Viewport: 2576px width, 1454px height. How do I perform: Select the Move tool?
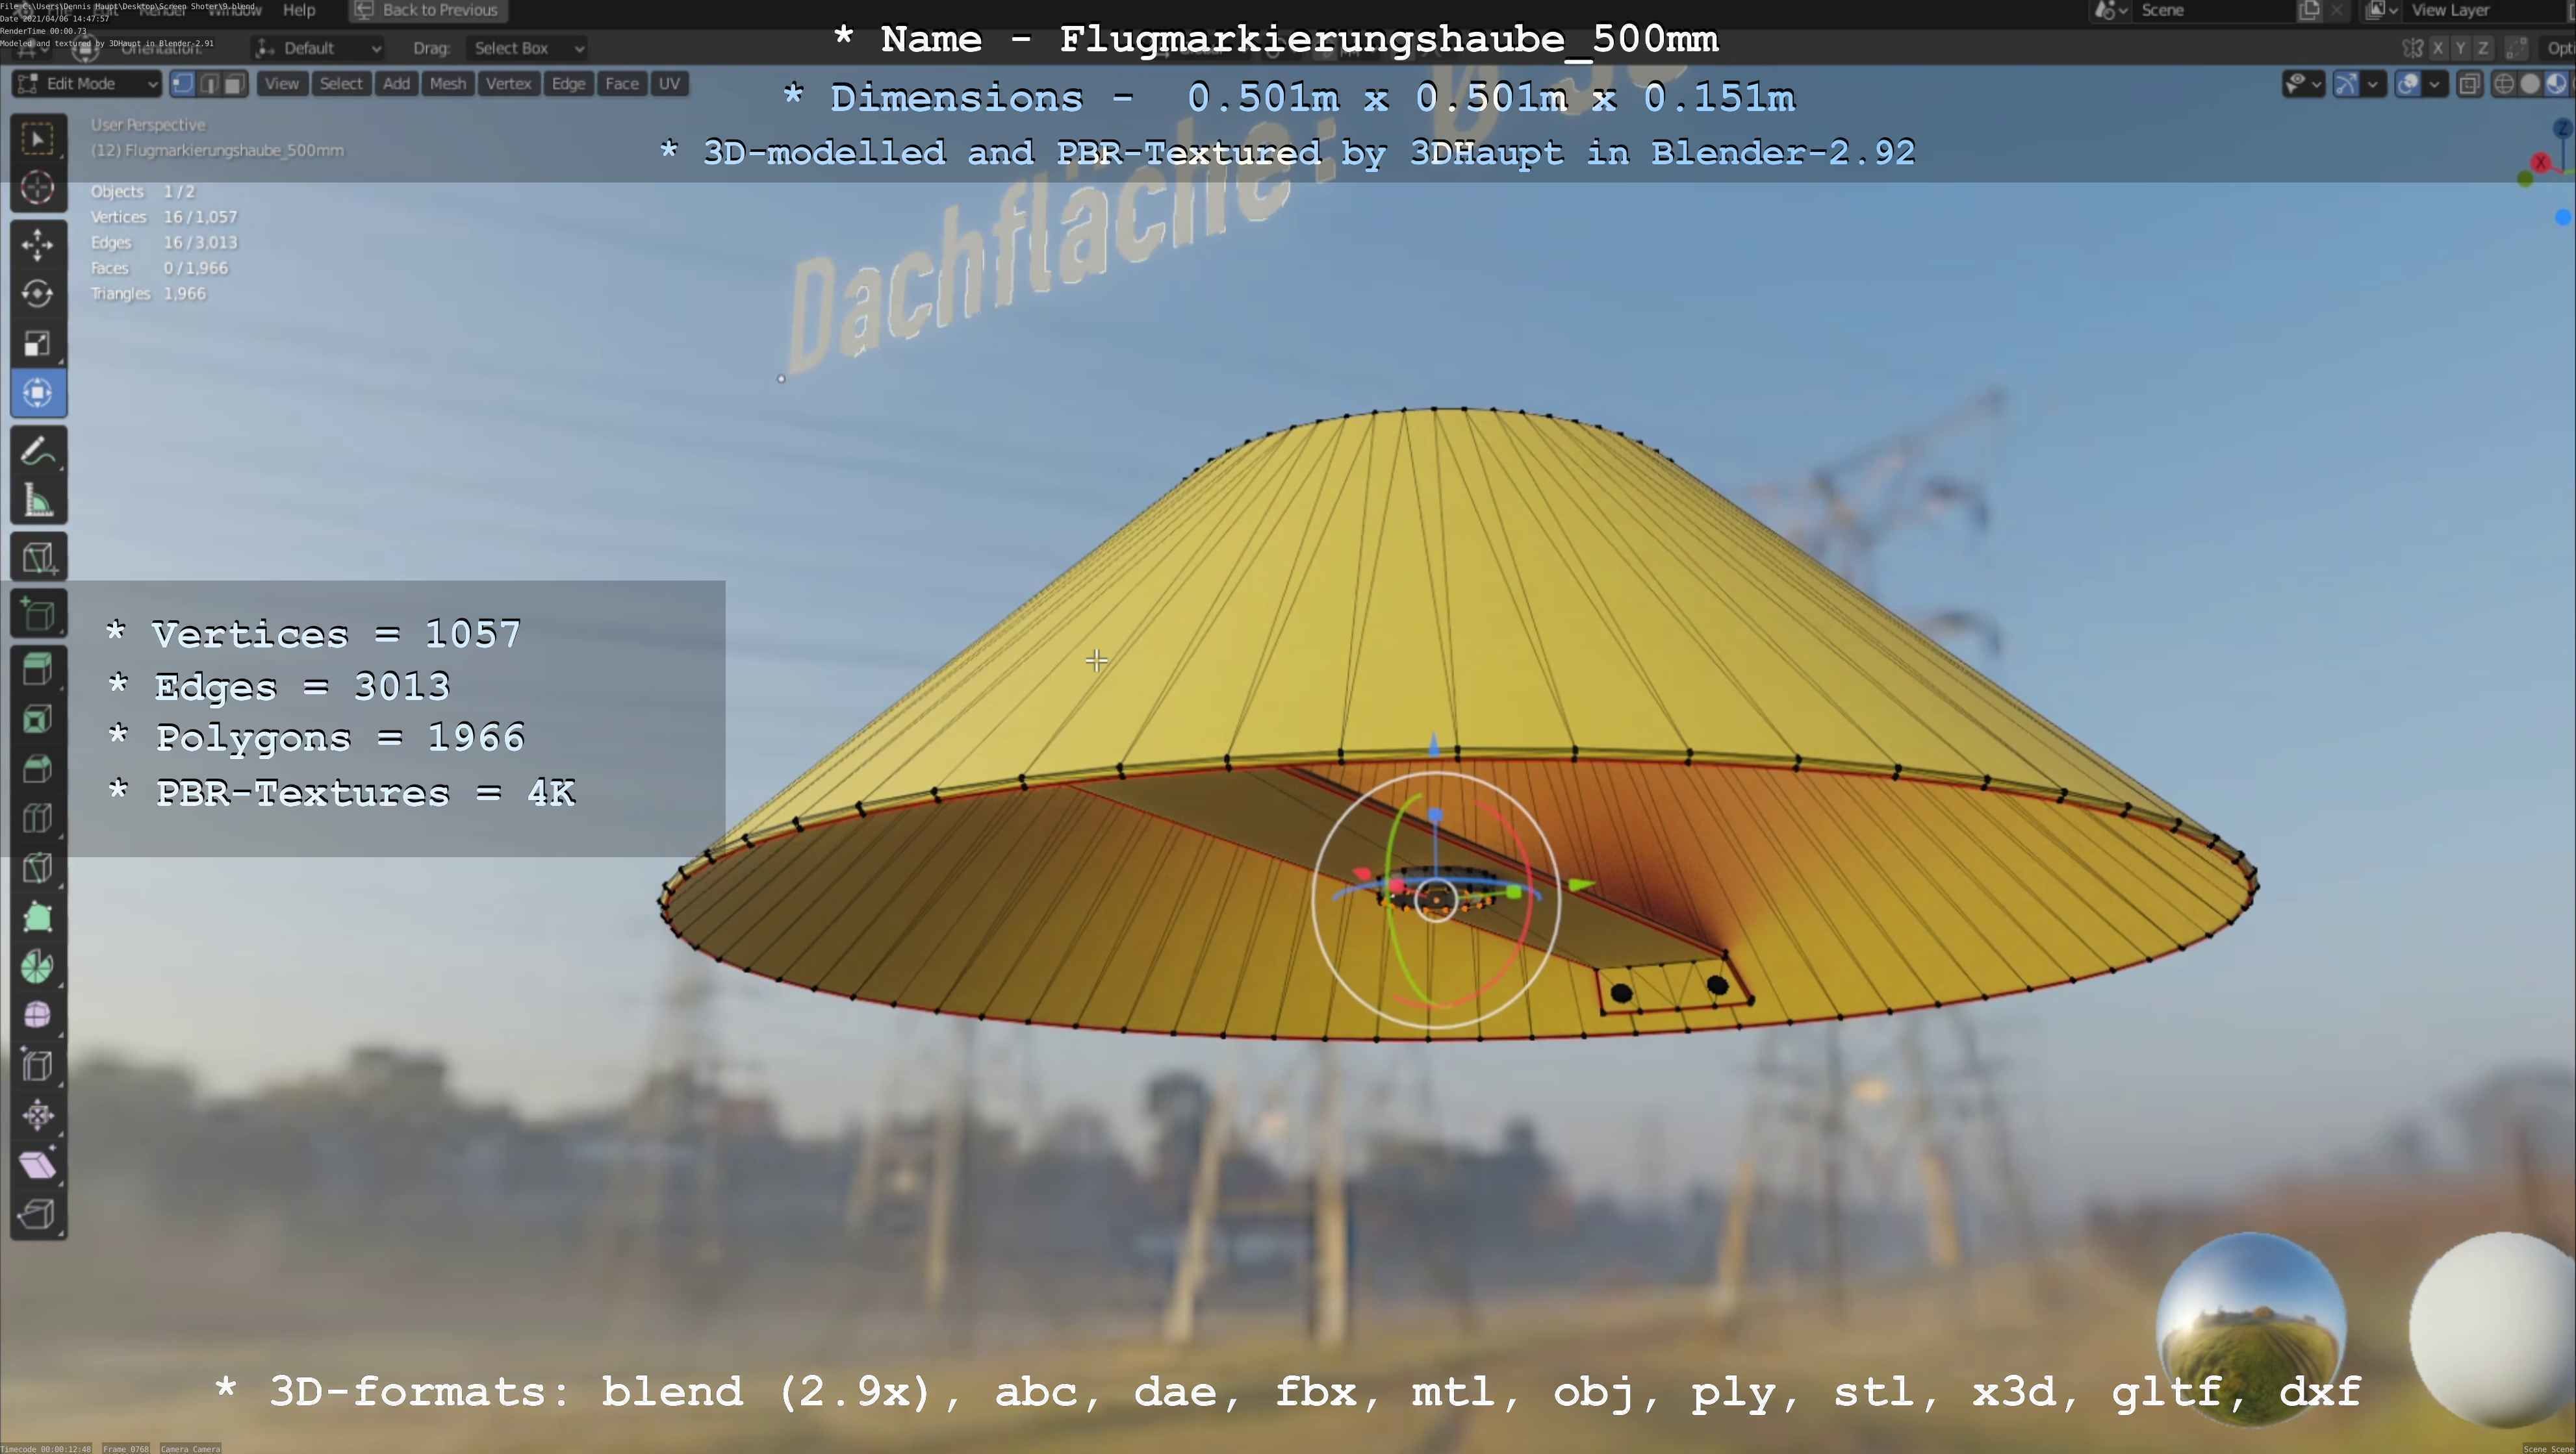38,245
